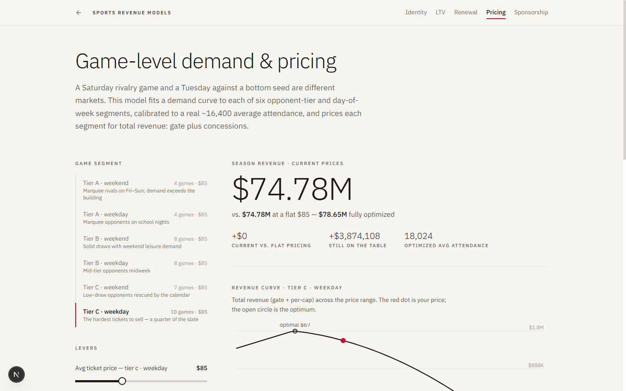Image resolution: width=626 pixels, height=391 pixels.
Task: Click the $85 ticket price value label
Action: (x=202, y=368)
